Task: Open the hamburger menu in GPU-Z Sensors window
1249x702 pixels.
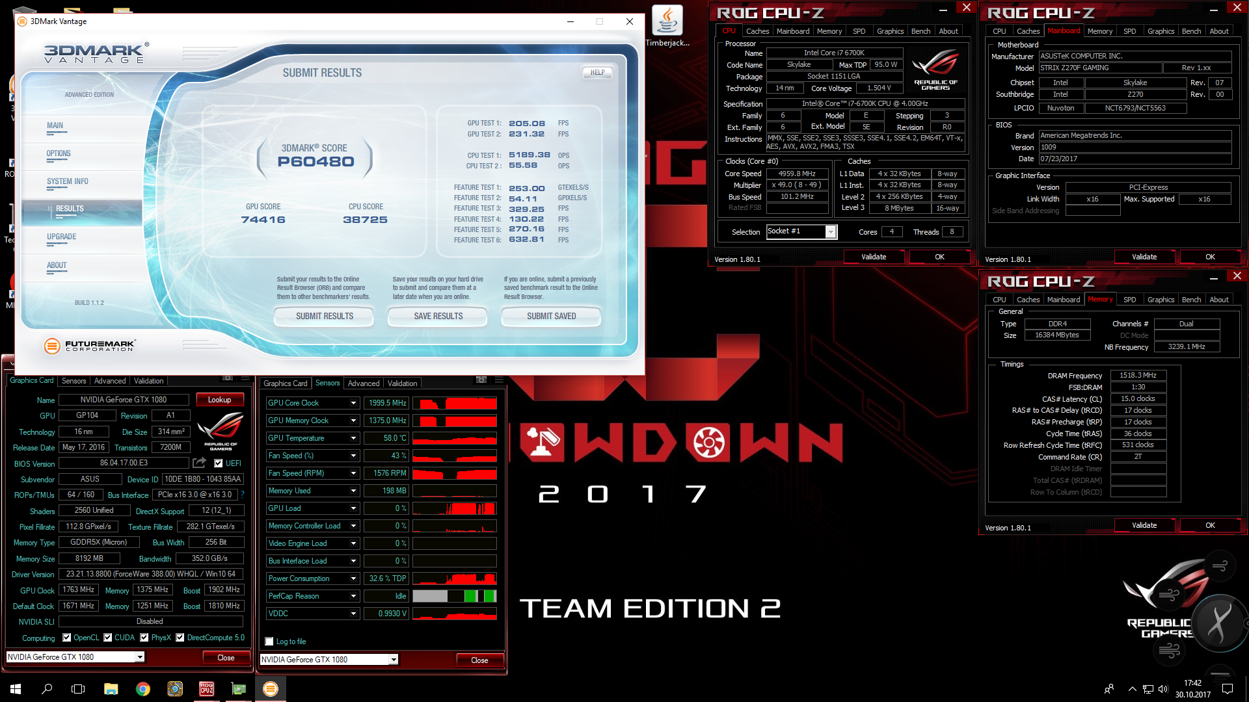Action: point(499,380)
